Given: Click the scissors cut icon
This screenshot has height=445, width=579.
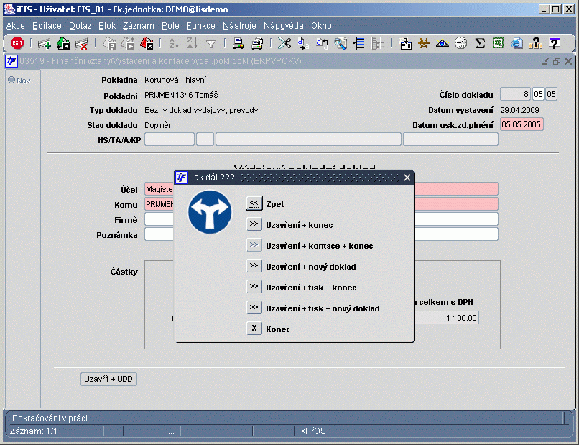Looking at the screenshot, I should (284, 44).
